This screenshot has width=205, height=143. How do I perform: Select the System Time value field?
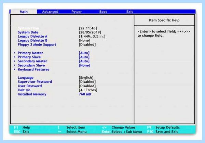pos(88,28)
